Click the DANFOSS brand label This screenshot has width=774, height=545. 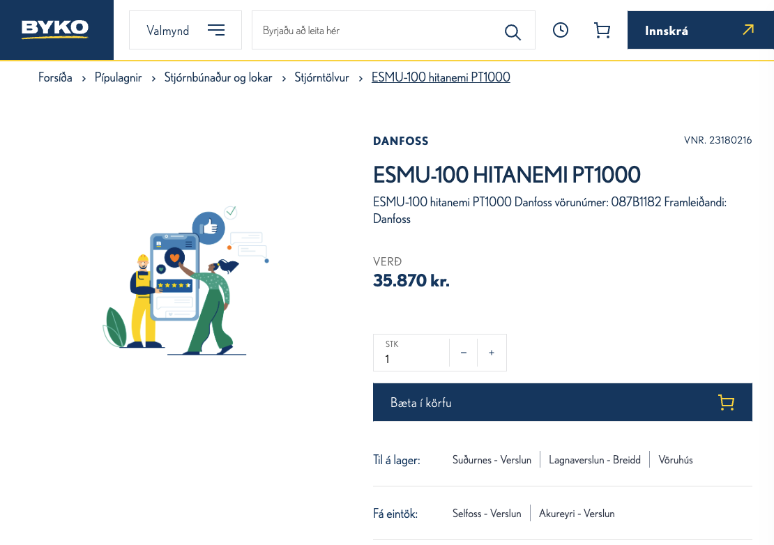[x=401, y=141]
